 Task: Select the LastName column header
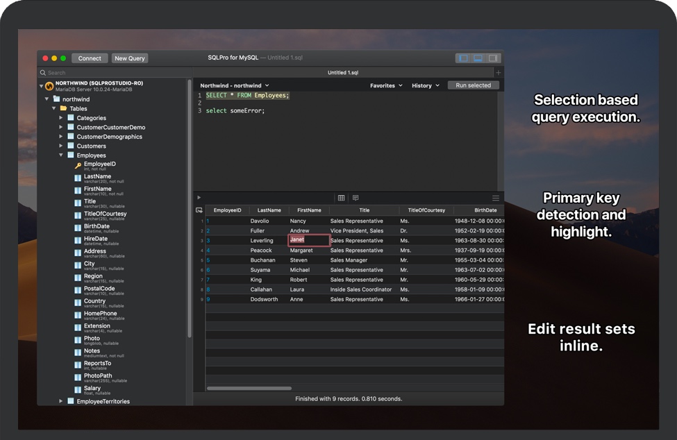tap(269, 210)
